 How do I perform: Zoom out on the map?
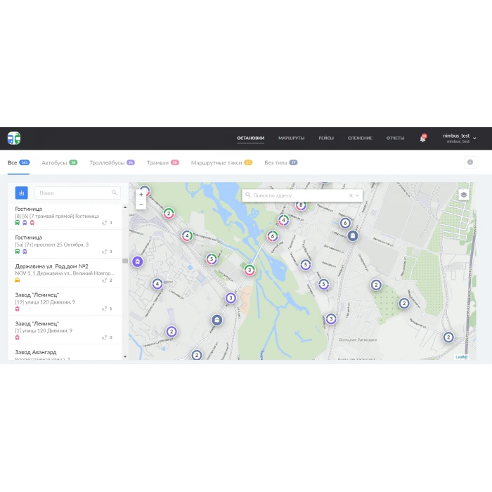click(x=141, y=205)
